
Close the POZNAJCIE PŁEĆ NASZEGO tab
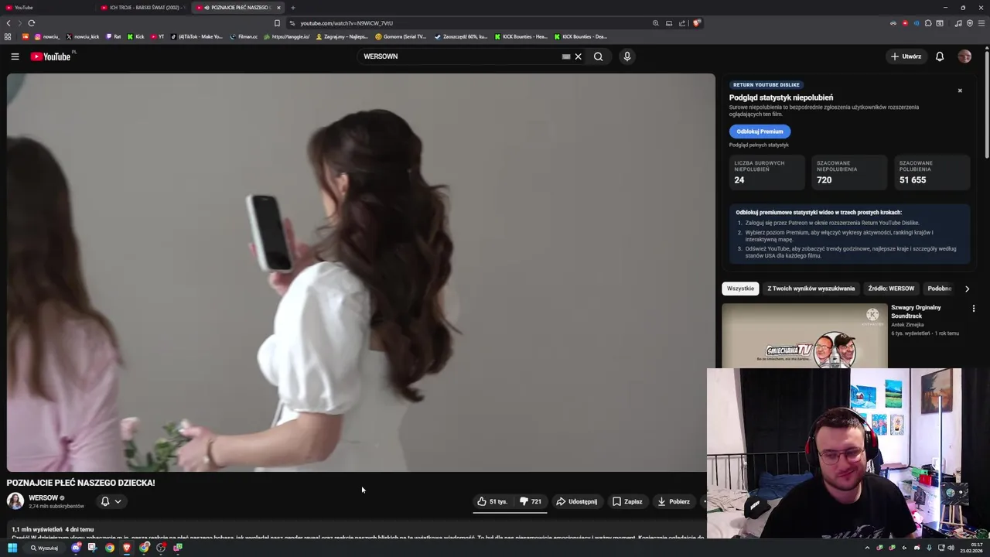(278, 8)
